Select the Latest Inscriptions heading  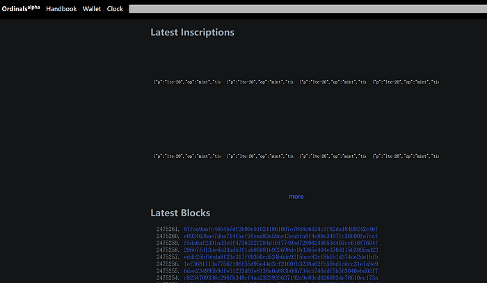coord(192,32)
